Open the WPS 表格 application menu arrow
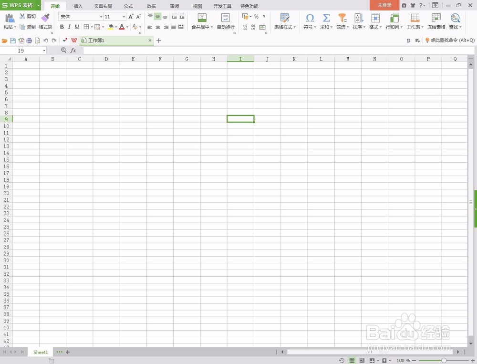Screen dimensions: 477x364 coord(39,5)
